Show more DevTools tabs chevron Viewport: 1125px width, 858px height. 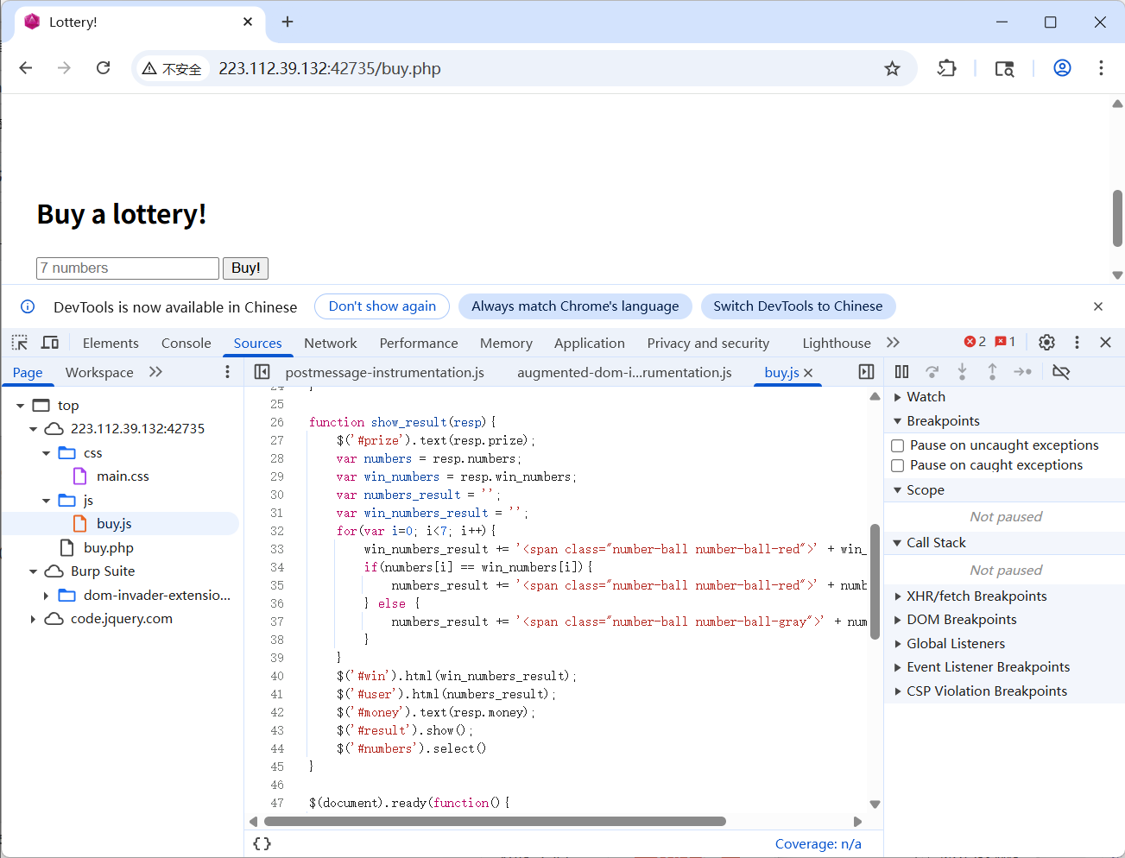point(893,343)
